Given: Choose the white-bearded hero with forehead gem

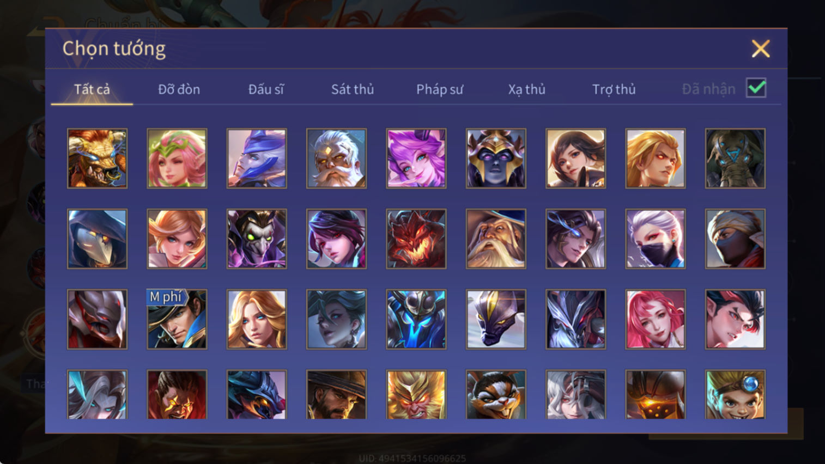Looking at the screenshot, I should coord(337,158).
